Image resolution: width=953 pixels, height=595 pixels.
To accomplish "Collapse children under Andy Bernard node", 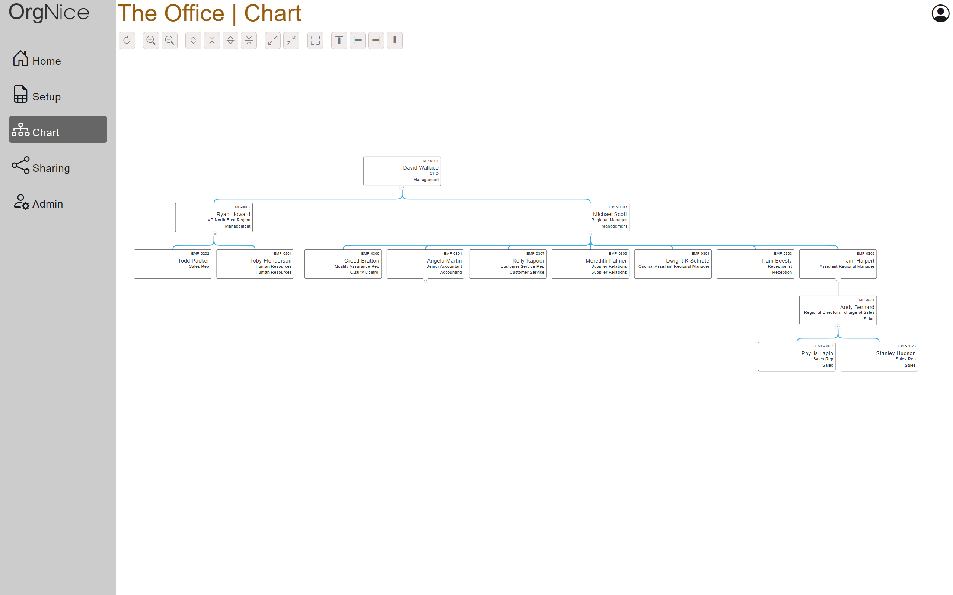I will coord(838,326).
